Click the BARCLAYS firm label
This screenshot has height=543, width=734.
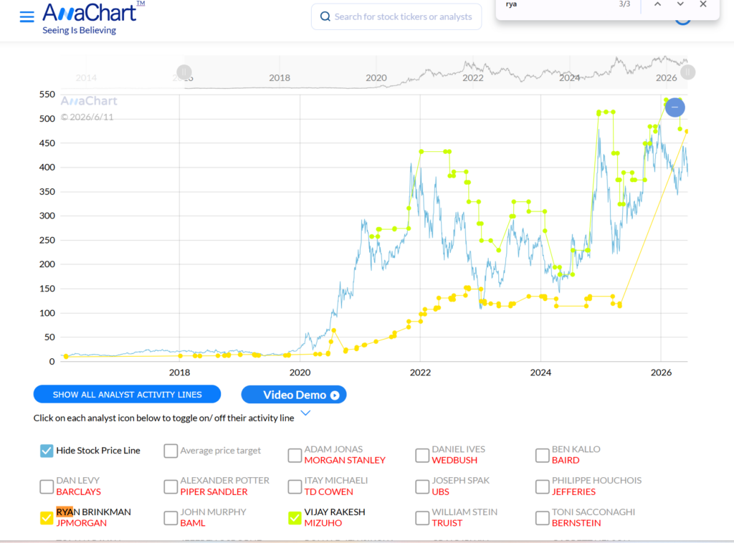coord(79,491)
